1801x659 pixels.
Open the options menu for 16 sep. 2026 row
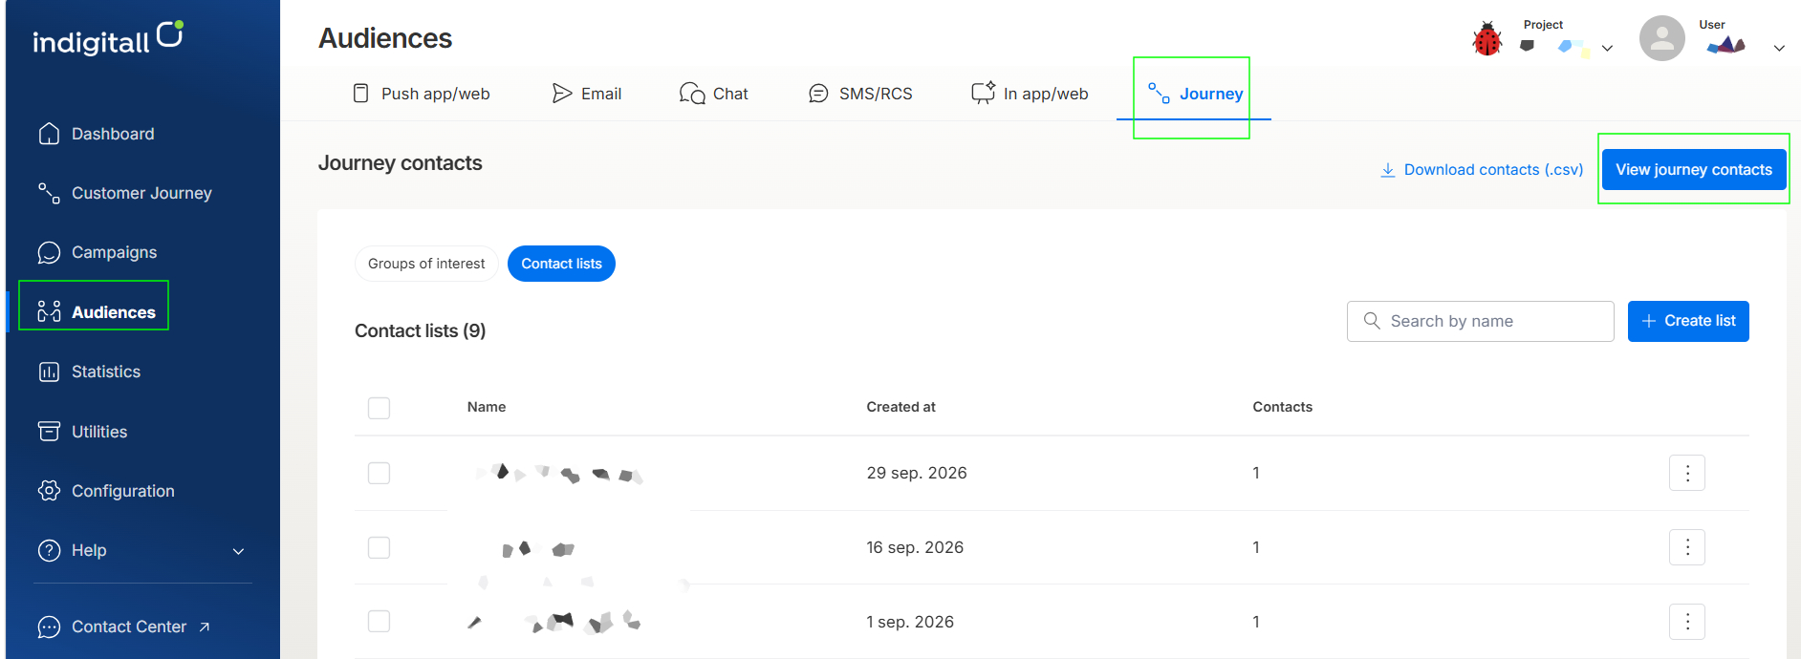coord(1687,547)
